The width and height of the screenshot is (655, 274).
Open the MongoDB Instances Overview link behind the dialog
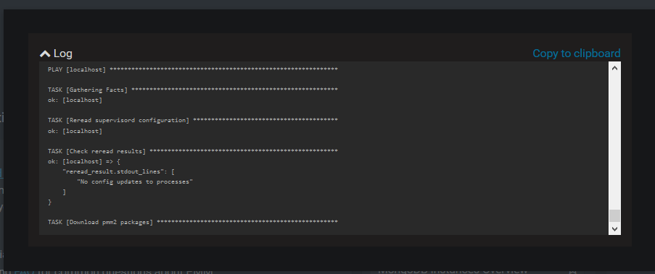[x=453, y=270]
